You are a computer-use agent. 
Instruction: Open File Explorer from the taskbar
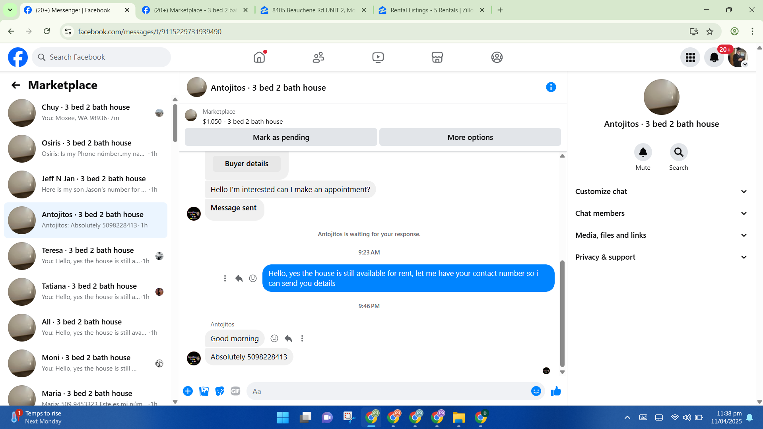tap(458, 417)
